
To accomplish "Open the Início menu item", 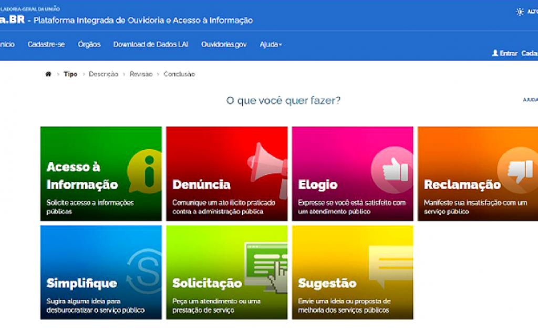I will [x=7, y=45].
